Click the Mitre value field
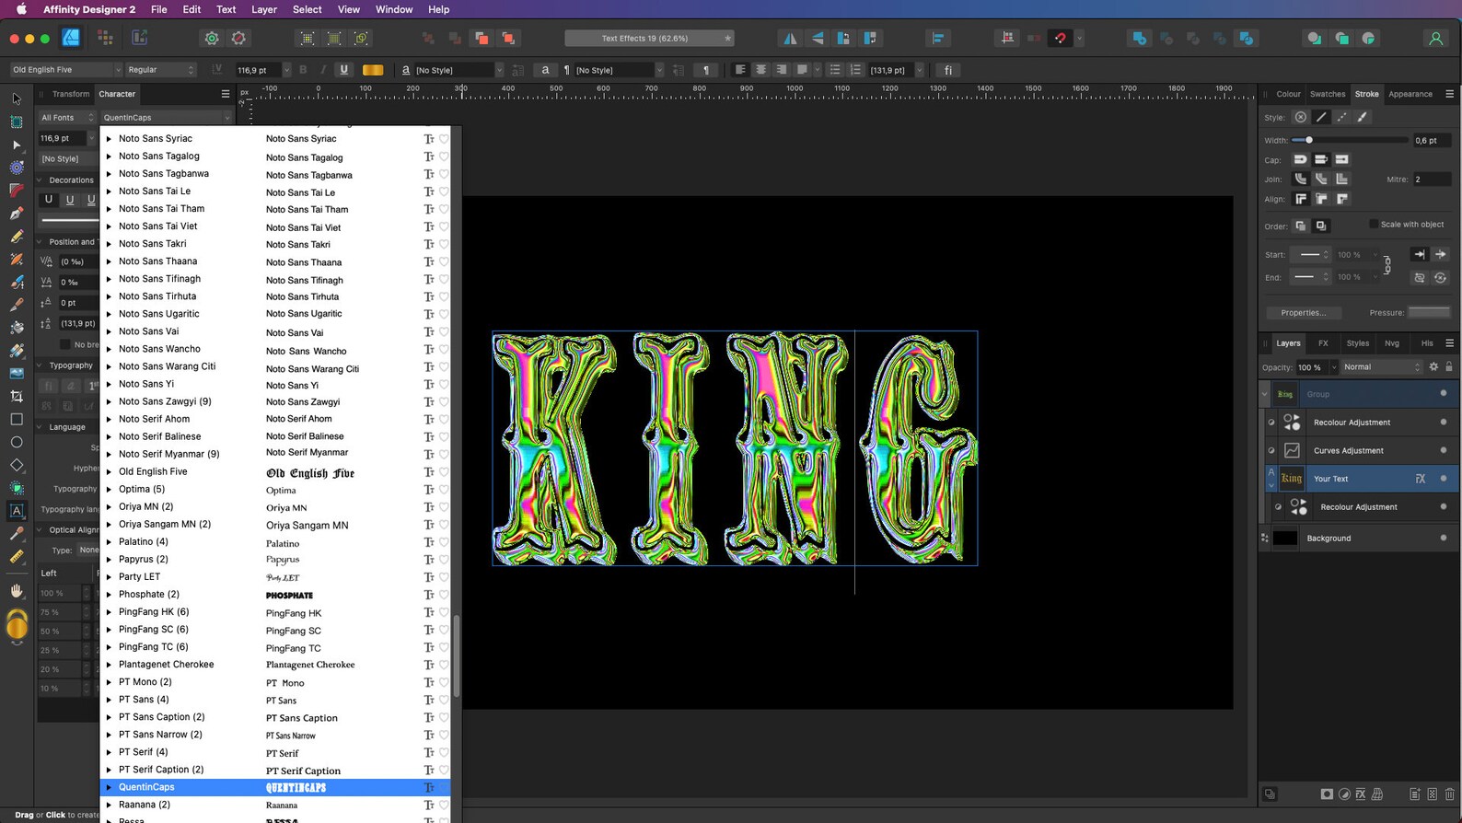1462x823 pixels. coord(1432,180)
